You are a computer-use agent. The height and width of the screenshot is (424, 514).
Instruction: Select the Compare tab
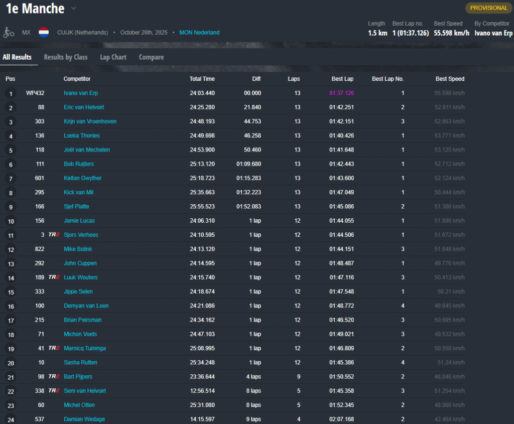coord(151,57)
